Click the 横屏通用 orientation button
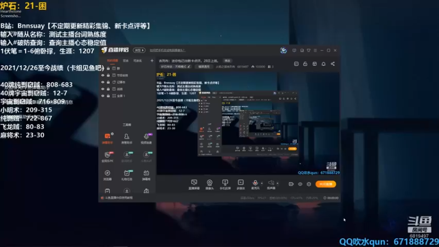The height and width of the screenshot is (247, 439). [x=204, y=66]
